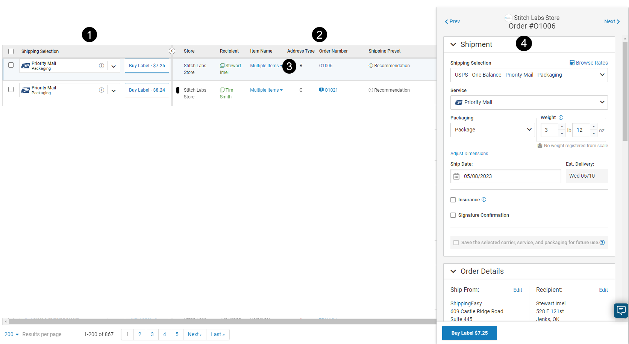Viewport: 629px width, 344px height.
Task: Click Buy Label $7.25 in the table row
Action: [147, 66]
